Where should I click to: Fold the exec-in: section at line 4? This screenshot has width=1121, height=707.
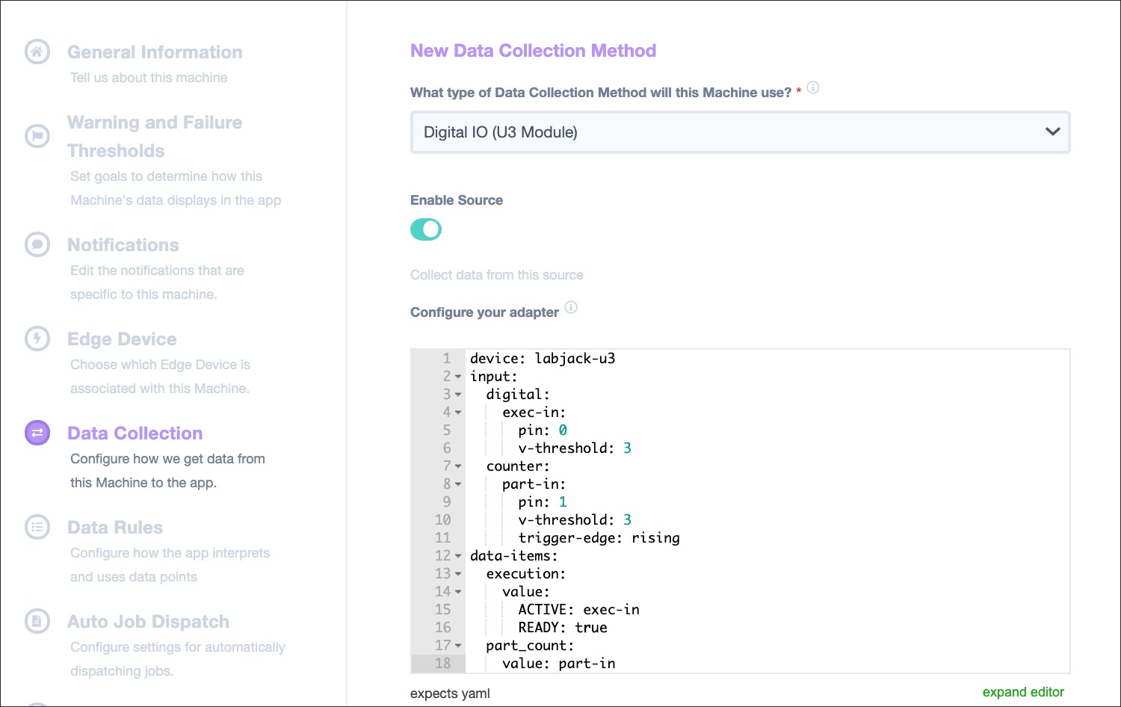(x=458, y=413)
